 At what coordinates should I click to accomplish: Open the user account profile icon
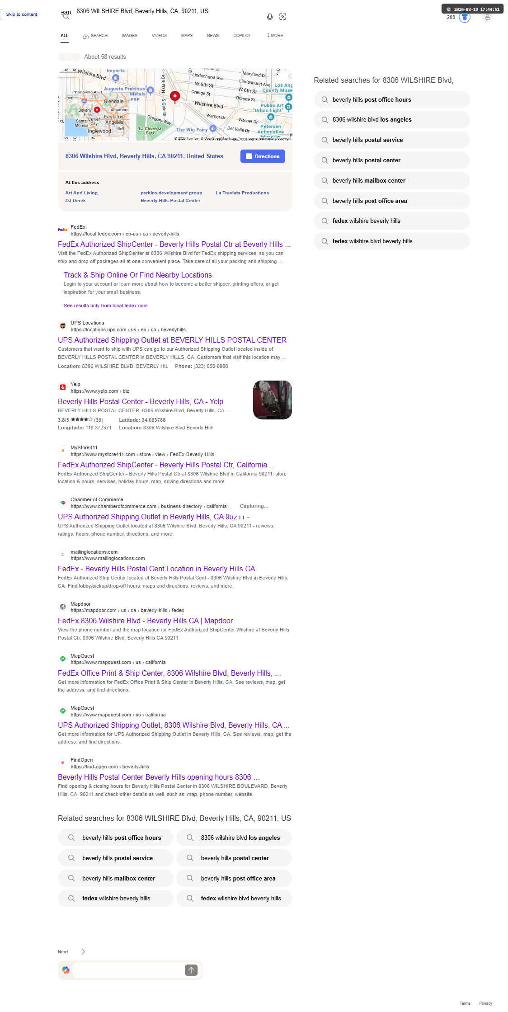(x=487, y=17)
